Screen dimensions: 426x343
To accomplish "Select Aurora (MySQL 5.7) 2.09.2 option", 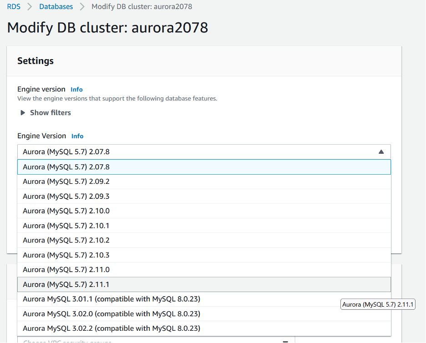I will (x=204, y=182).
